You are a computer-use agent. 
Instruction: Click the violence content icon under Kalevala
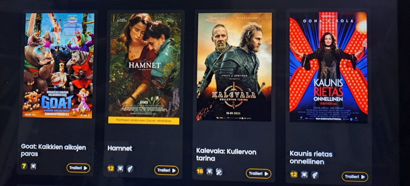click(219, 172)
